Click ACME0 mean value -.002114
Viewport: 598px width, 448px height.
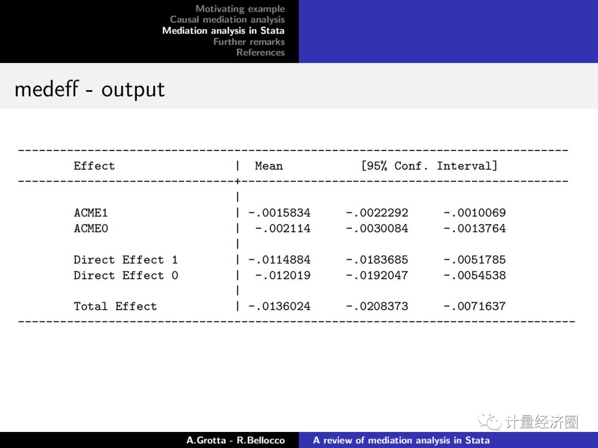[283, 228]
